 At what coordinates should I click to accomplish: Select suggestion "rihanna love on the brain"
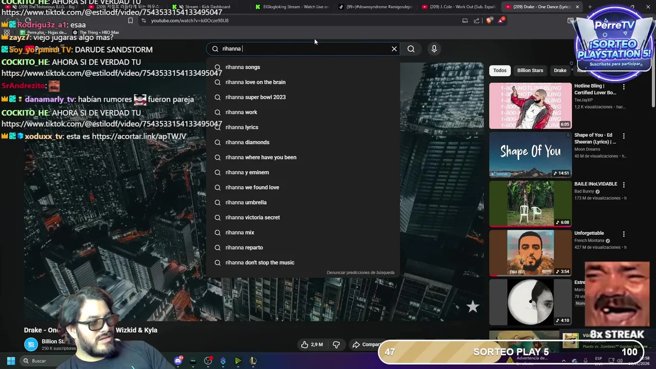pos(303,82)
